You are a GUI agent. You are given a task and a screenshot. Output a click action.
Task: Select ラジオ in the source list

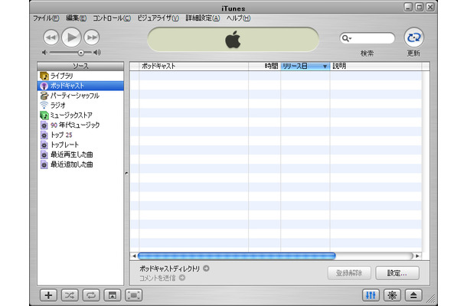pyautogui.click(x=80, y=106)
